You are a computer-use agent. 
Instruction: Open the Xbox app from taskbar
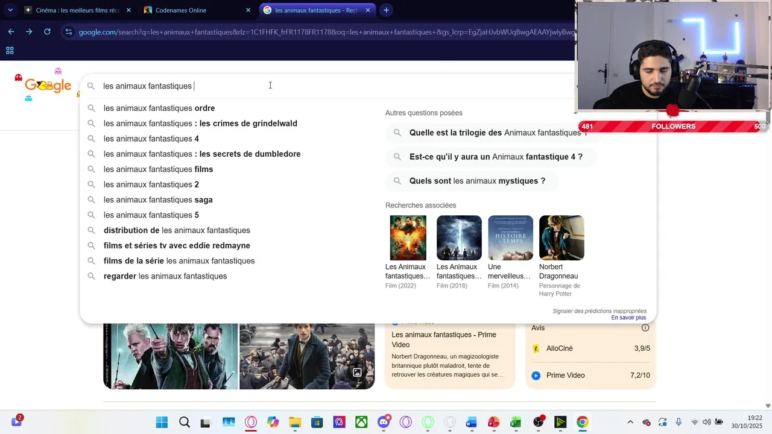[361, 423]
